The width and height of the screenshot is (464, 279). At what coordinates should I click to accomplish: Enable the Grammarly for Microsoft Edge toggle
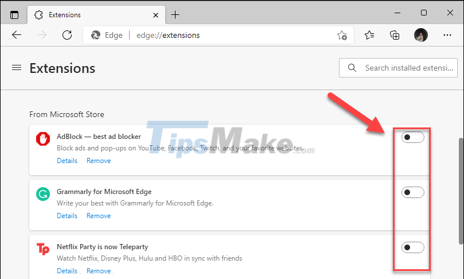pyautogui.click(x=412, y=192)
